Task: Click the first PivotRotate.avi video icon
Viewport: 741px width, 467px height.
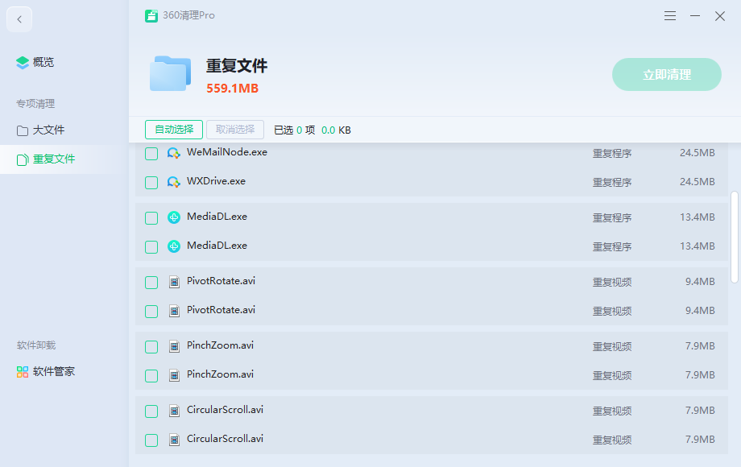Action: [173, 282]
